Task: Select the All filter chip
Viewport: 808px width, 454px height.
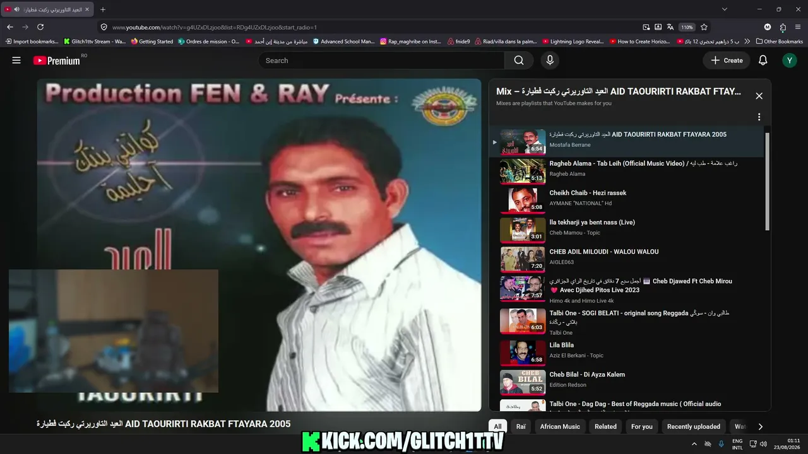Action: point(497,426)
